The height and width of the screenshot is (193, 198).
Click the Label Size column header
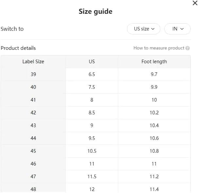coord(33,62)
